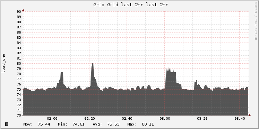The height and width of the screenshot is (129, 259).
Task: Click the gray legend color swatch
Action: click(7, 124)
